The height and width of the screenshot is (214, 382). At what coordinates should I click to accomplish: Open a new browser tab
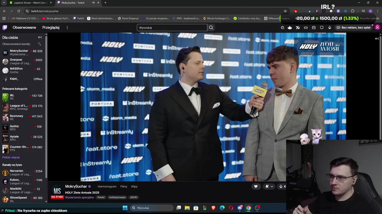pyautogui.click(x=105, y=3)
